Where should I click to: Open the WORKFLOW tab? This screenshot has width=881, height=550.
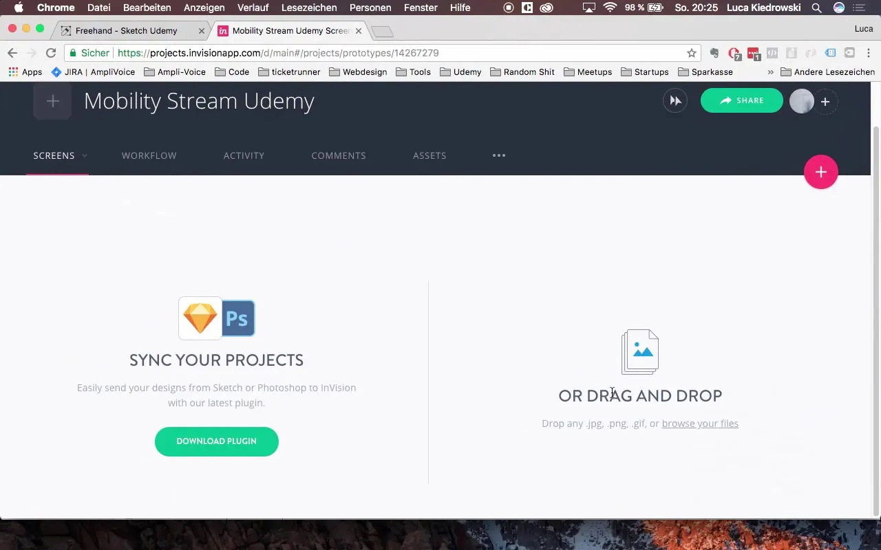[149, 155]
